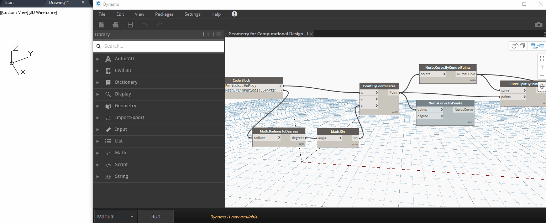This screenshot has width=546, height=223.
Task: Expand the List category arrow
Action: click(x=98, y=141)
